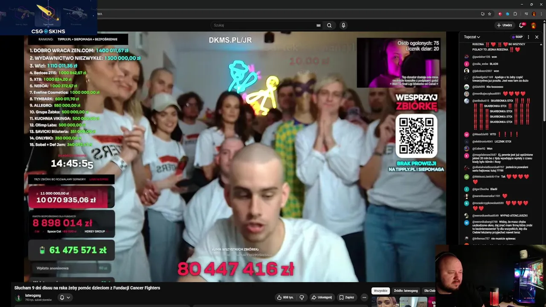The width and height of the screenshot is (546, 307).
Task: Click Udostępnij share button
Action: coord(321,297)
